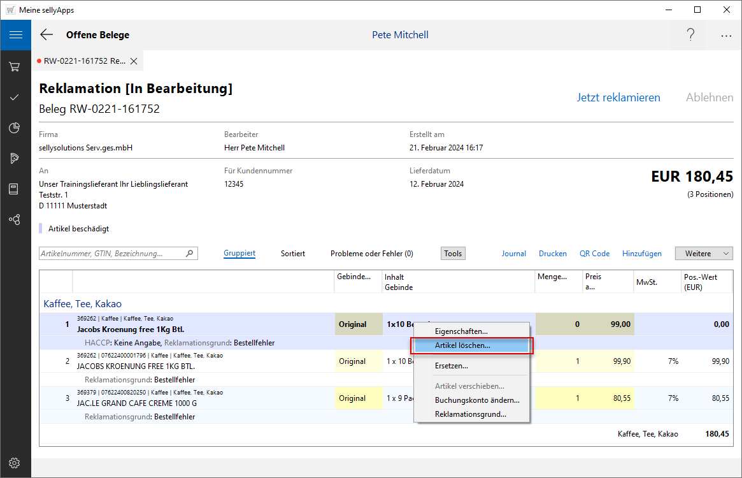The height and width of the screenshot is (478, 742).
Task: Select the Gruppiert view option
Action: coord(239,254)
